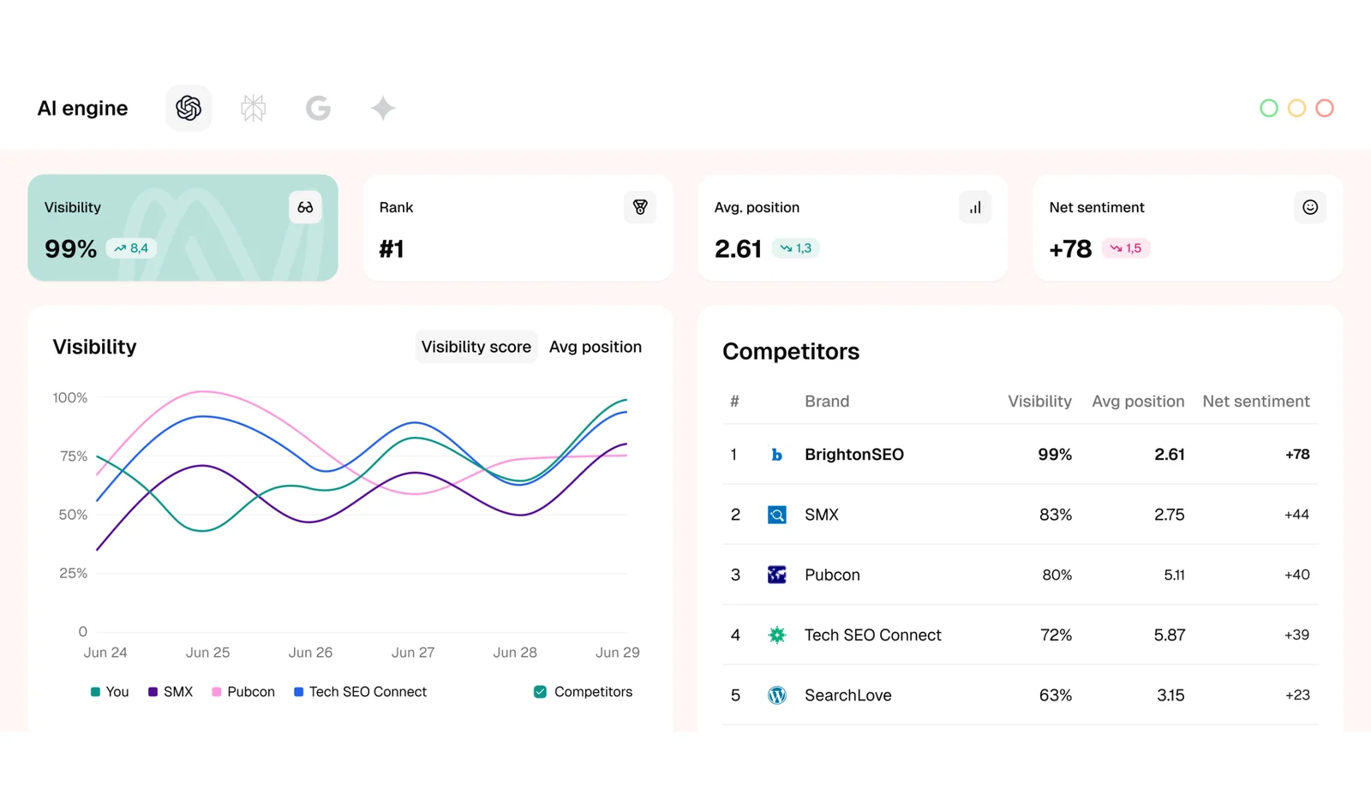Click +39 sentiment for Tech SEO Connect

[x=1296, y=635]
